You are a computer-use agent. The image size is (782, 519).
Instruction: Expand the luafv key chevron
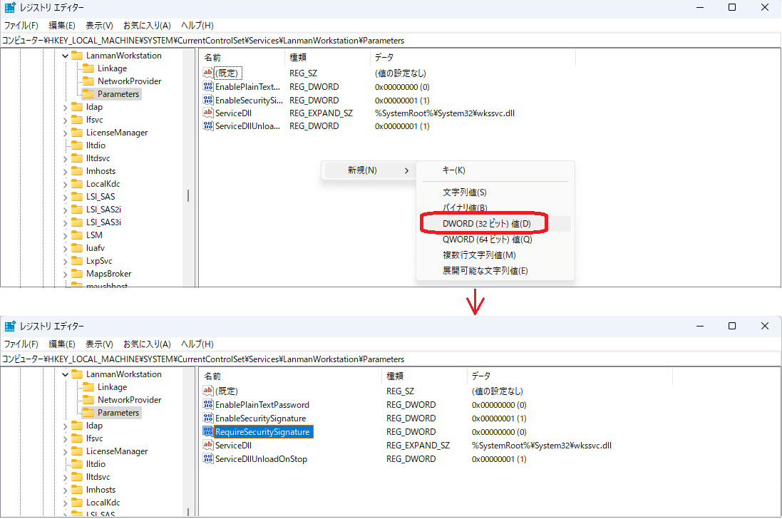click(65, 248)
